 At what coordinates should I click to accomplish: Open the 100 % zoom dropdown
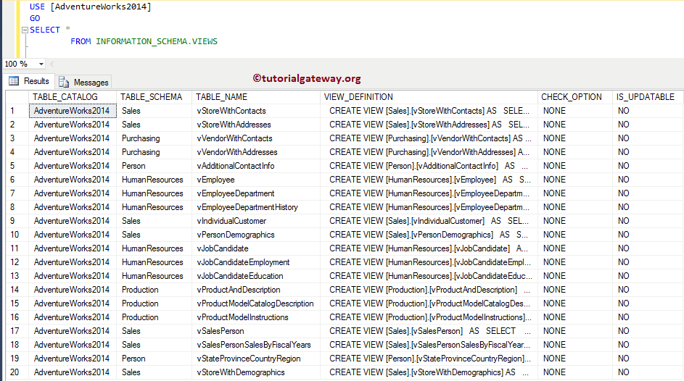pyautogui.click(x=41, y=64)
